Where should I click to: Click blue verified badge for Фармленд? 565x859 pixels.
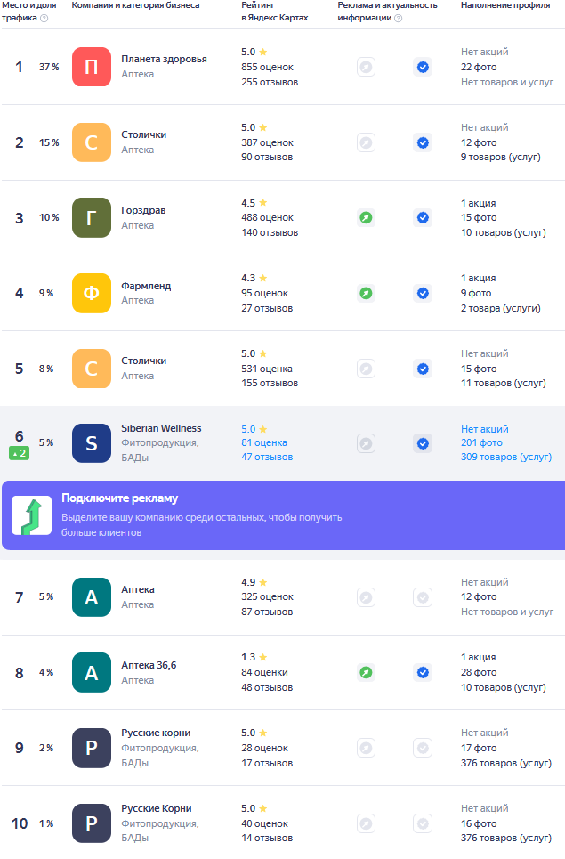click(423, 293)
